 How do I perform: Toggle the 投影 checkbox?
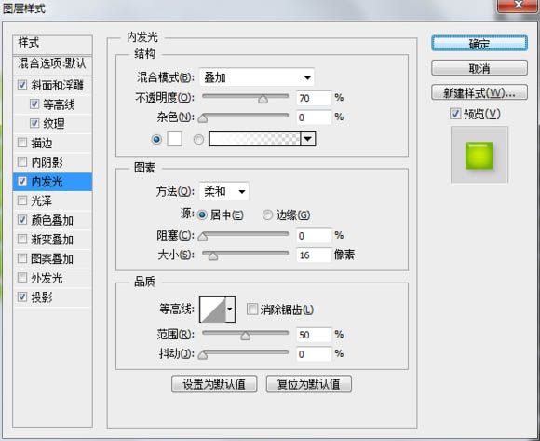pyautogui.click(x=22, y=296)
